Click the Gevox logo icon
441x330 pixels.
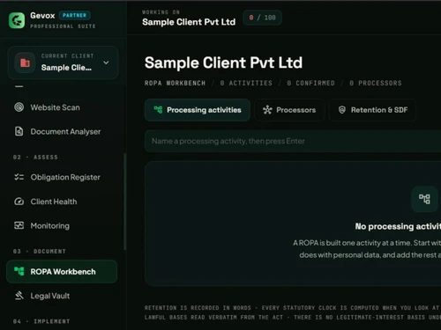pos(17,20)
